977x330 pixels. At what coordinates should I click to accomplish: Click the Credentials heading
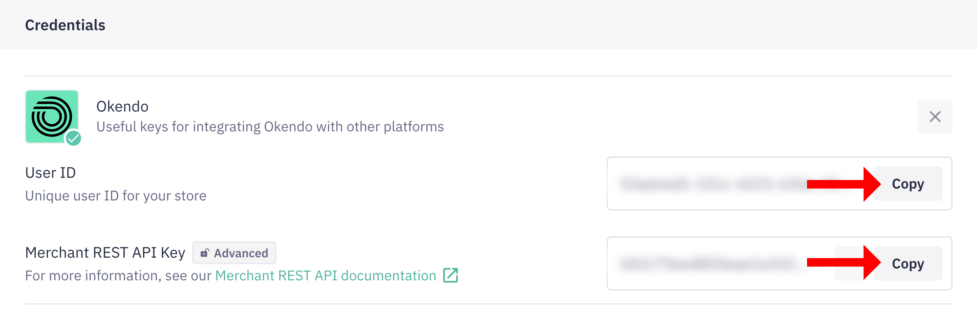tap(65, 25)
